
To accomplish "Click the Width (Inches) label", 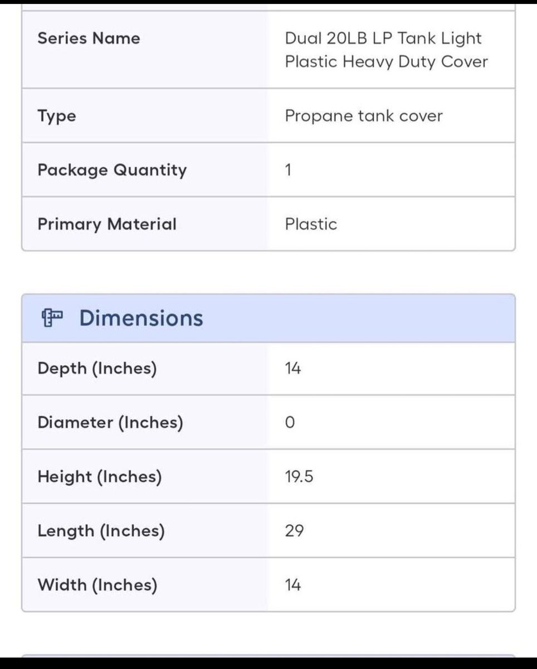I will coord(97,585).
